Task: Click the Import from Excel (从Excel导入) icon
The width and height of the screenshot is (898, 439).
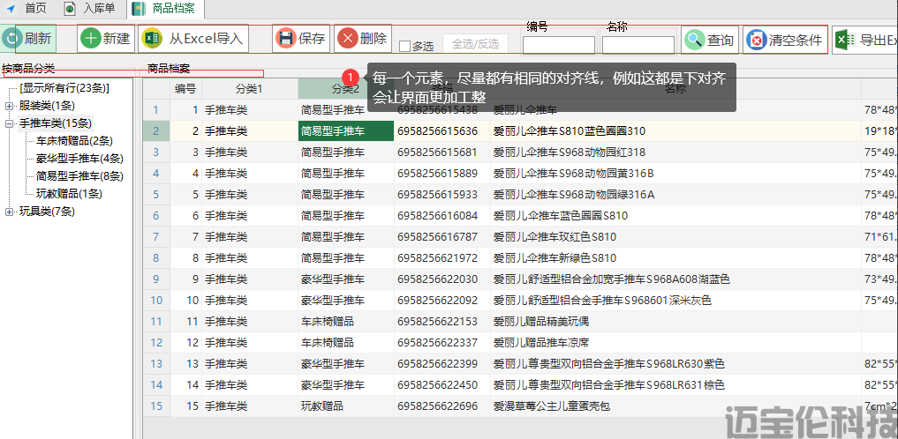Action: 153,39
